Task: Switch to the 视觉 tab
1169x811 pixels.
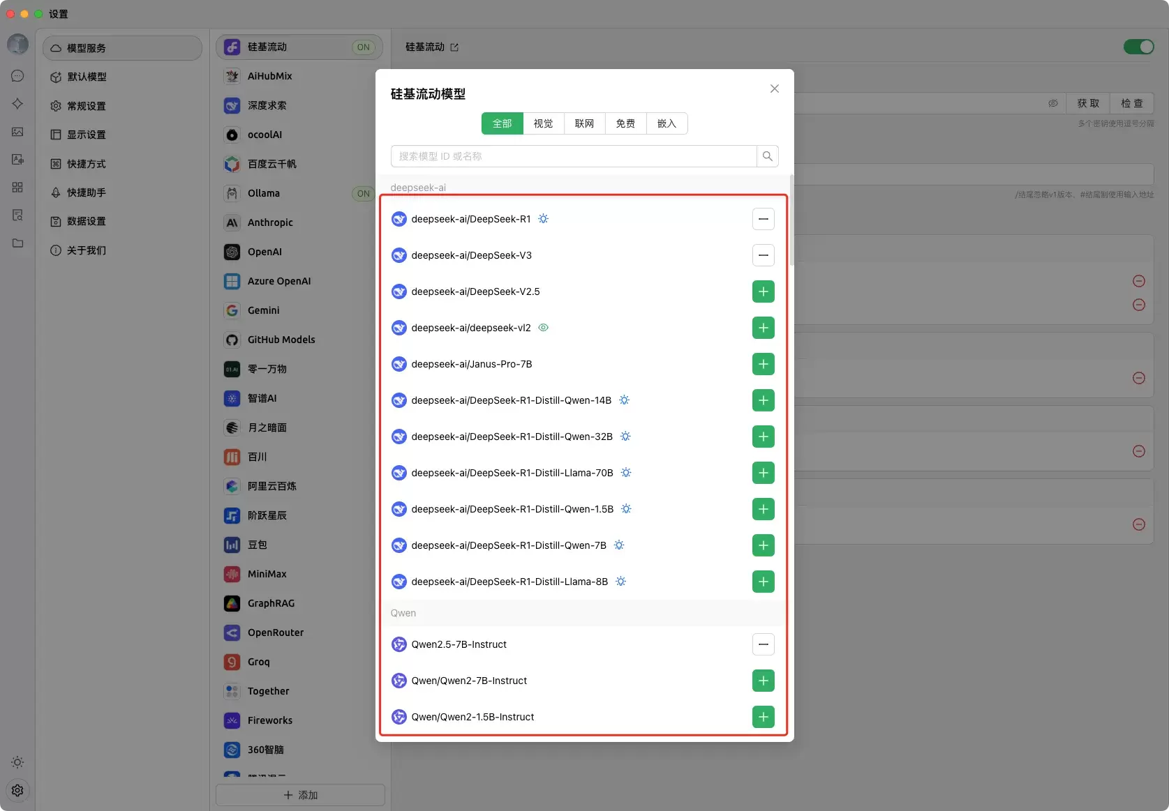Action: click(x=544, y=123)
